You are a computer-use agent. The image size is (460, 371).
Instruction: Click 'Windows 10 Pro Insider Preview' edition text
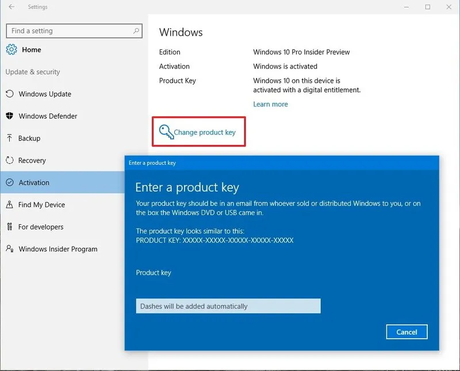coord(301,52)
